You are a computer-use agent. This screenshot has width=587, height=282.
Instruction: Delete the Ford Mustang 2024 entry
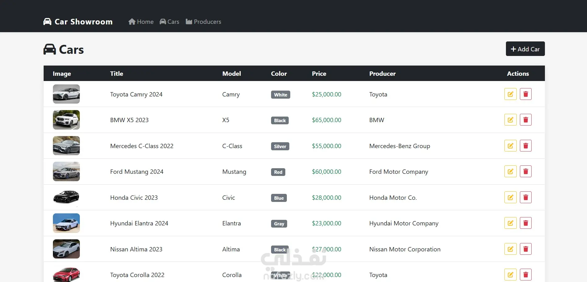(525, 171)
